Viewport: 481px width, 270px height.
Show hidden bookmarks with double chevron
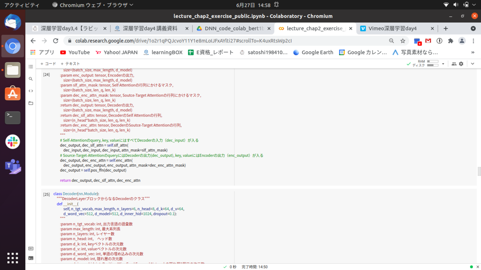pyautogui.click(x=473, y=52)
